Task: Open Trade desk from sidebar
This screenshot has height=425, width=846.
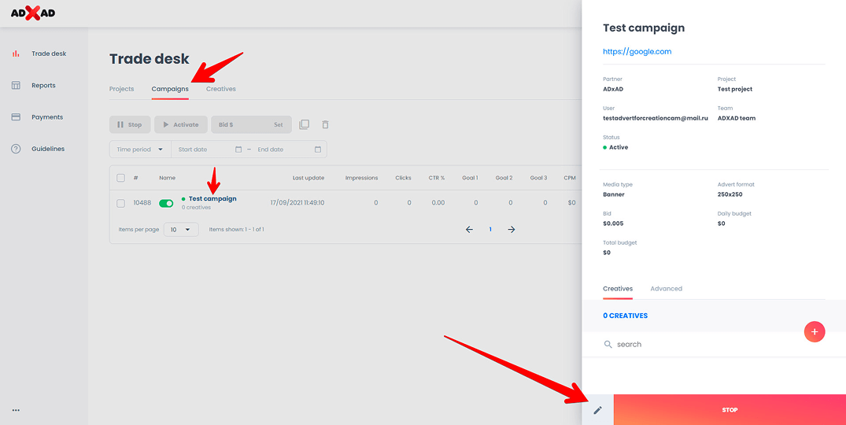Action: click(x=48, y=54)
